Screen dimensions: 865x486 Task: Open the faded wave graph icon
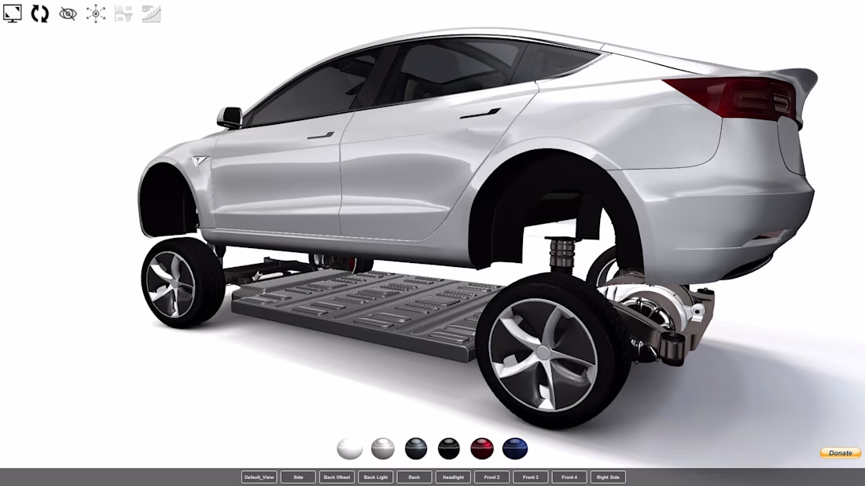coord(123,14)
